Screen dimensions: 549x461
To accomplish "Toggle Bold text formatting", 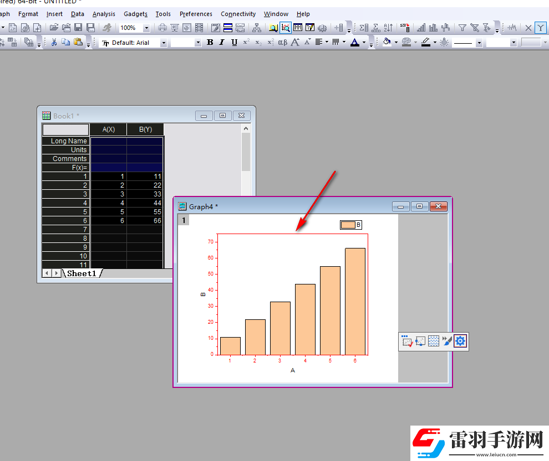I will [210, 42].
